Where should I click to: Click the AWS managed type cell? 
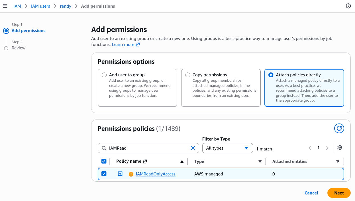(x=209, y=174)
